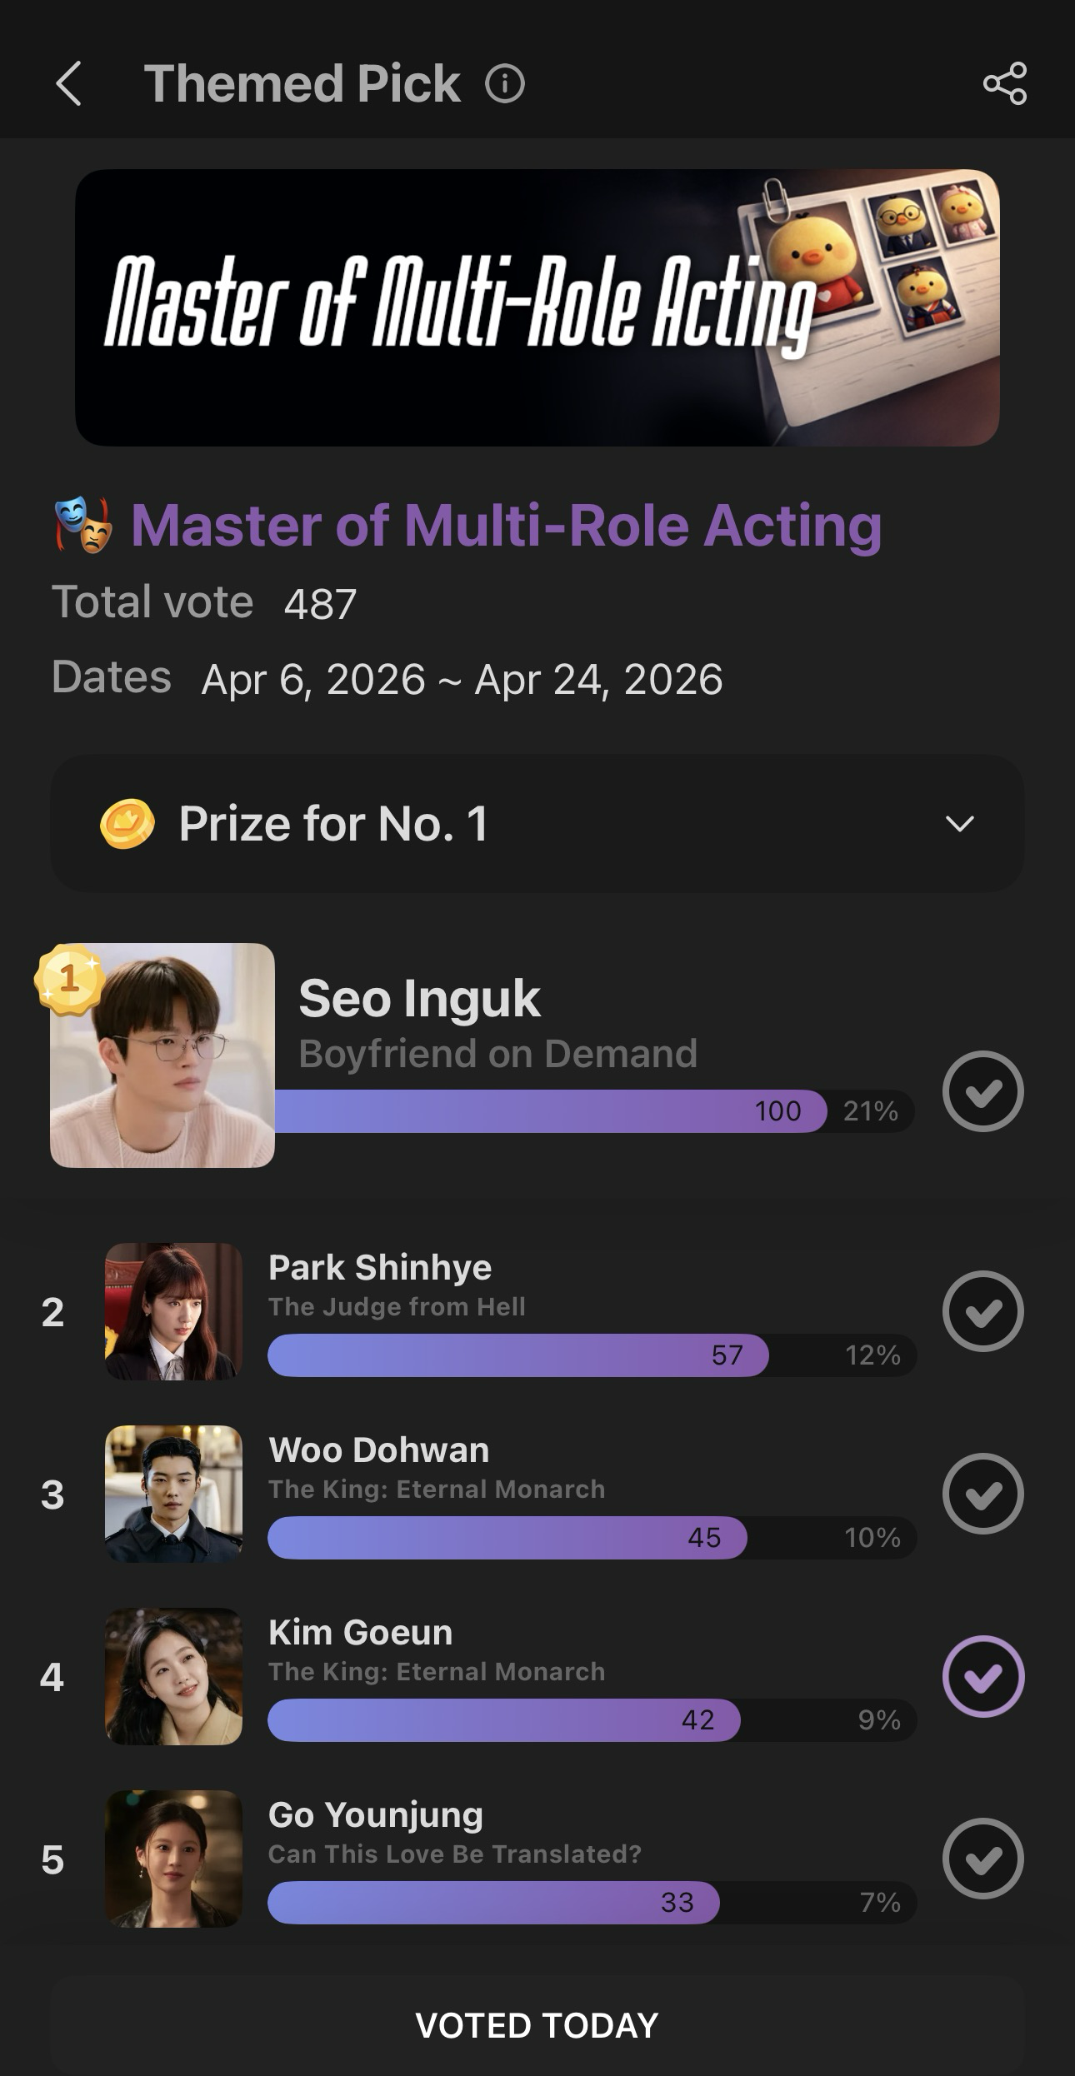Open the Master of Multi-Role Acting title
This screenshot has width=1075, height=2076.
[x=506, y=526]
